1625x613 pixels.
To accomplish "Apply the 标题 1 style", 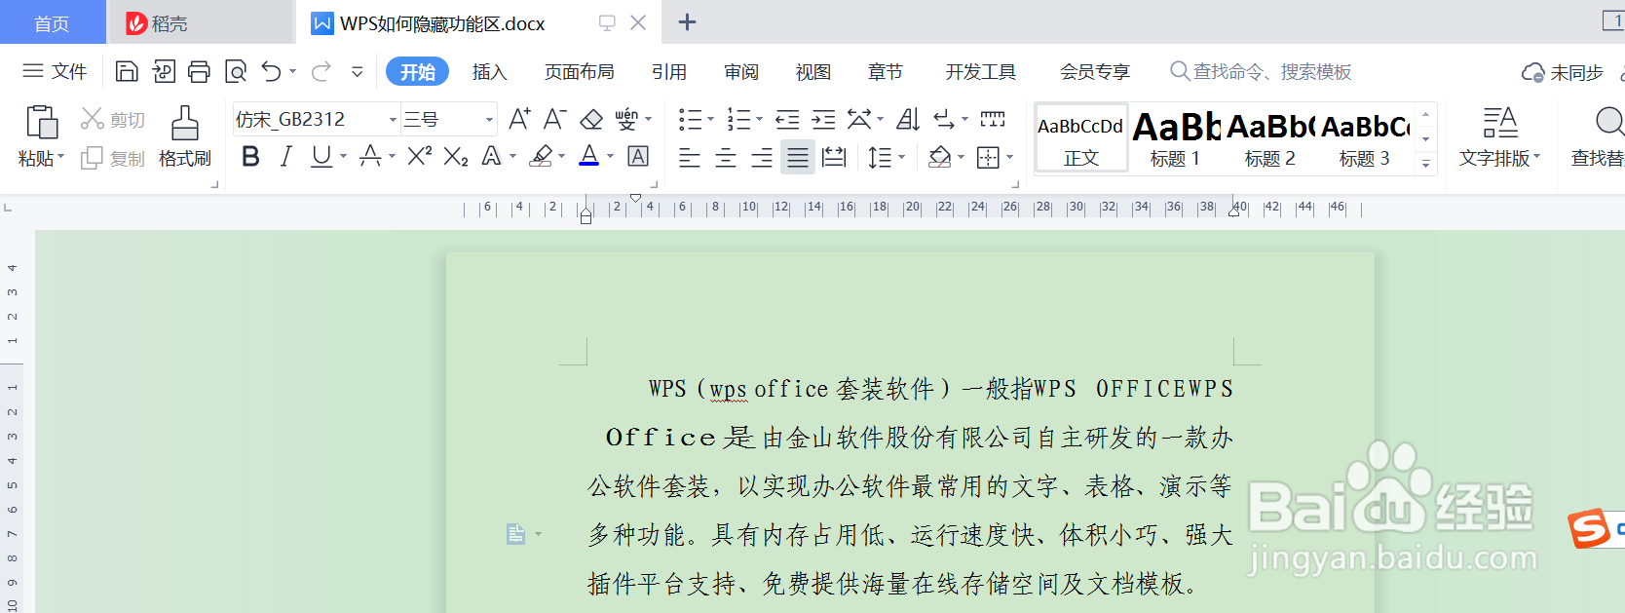I will coord(1176,137).
